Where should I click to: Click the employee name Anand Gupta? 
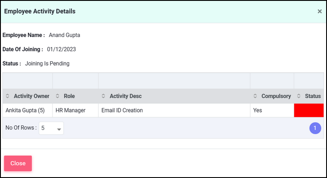[64, 35]
